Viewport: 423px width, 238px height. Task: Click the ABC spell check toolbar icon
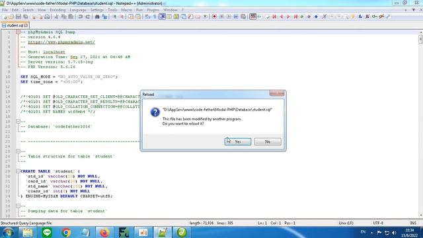click(252, 17)
